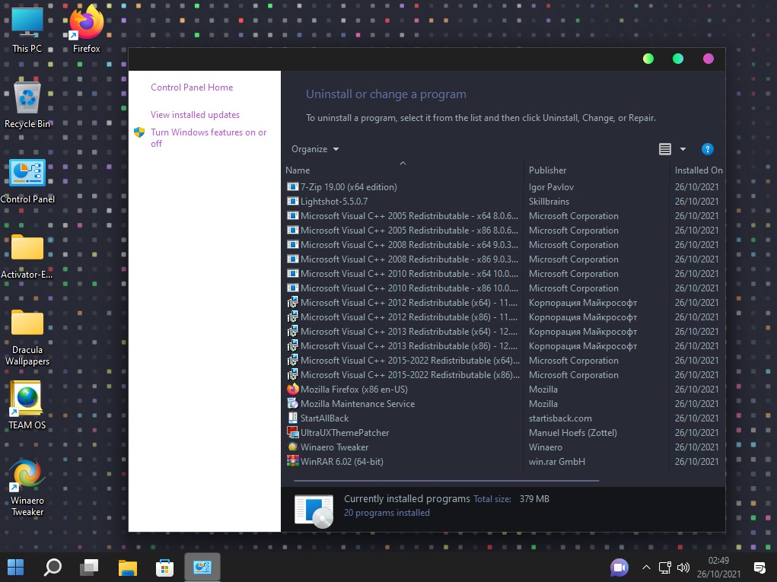This screenshot has width=777, height=582.
Task: Click publisher win.rar GmbH cell
Action: pos(556,461)
